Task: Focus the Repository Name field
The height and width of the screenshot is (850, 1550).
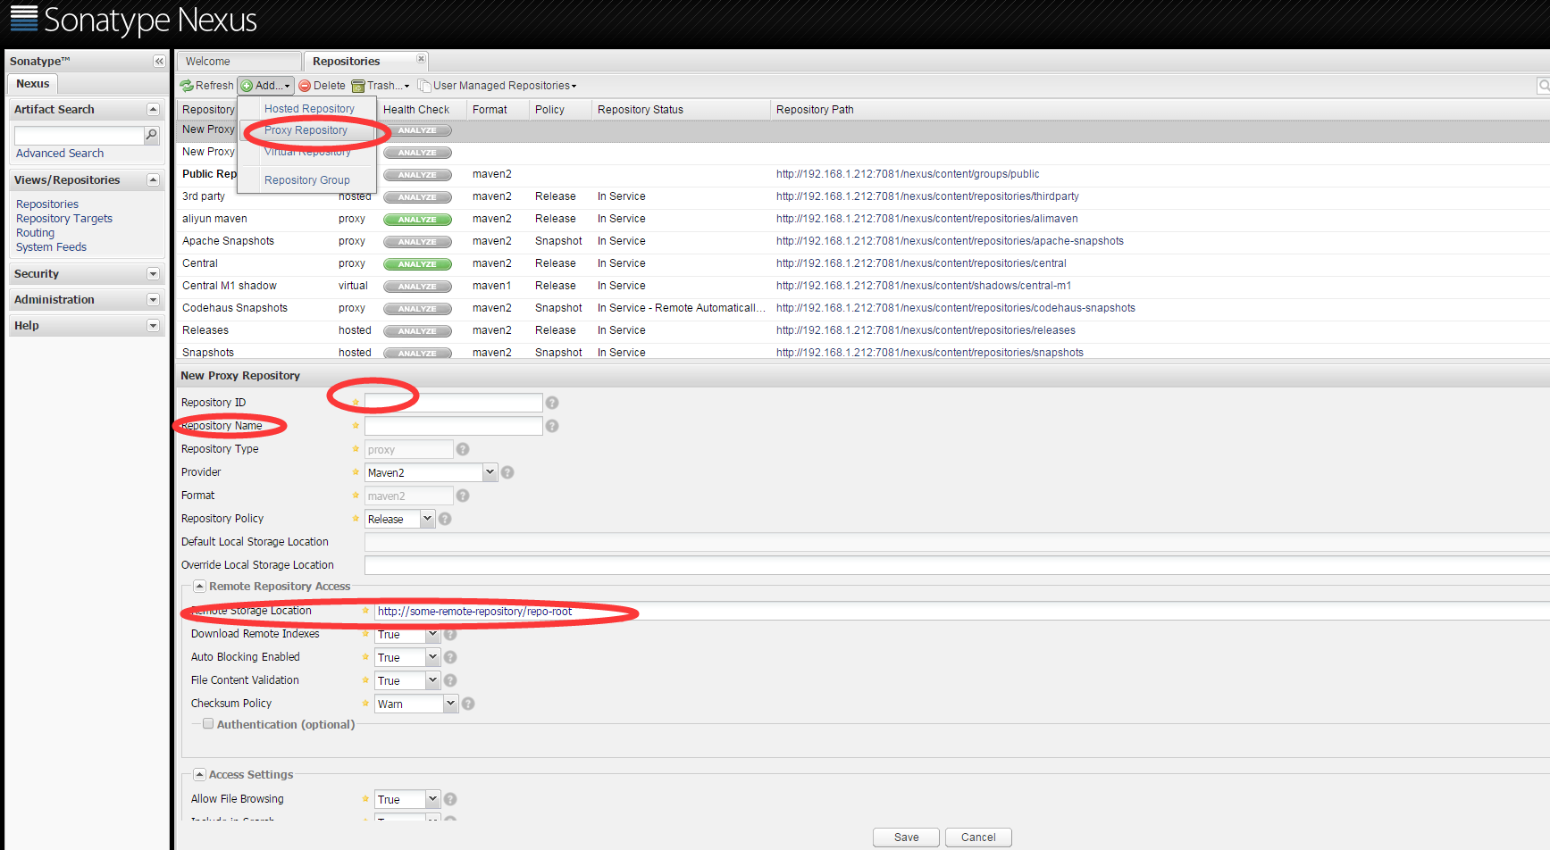Action: coord(453,426)
